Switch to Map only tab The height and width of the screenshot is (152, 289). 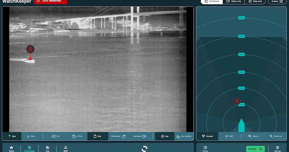[x=255, y=1]
